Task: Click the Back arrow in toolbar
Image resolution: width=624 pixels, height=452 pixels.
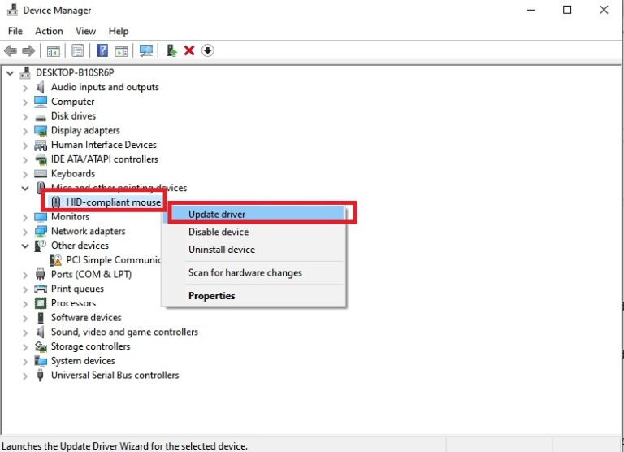Action: [11, 50]
